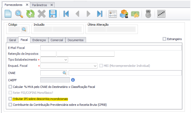The height and width of the screenshot is (113, 191).
Task: Click the green refresh arrows icon
Action: 30,14
